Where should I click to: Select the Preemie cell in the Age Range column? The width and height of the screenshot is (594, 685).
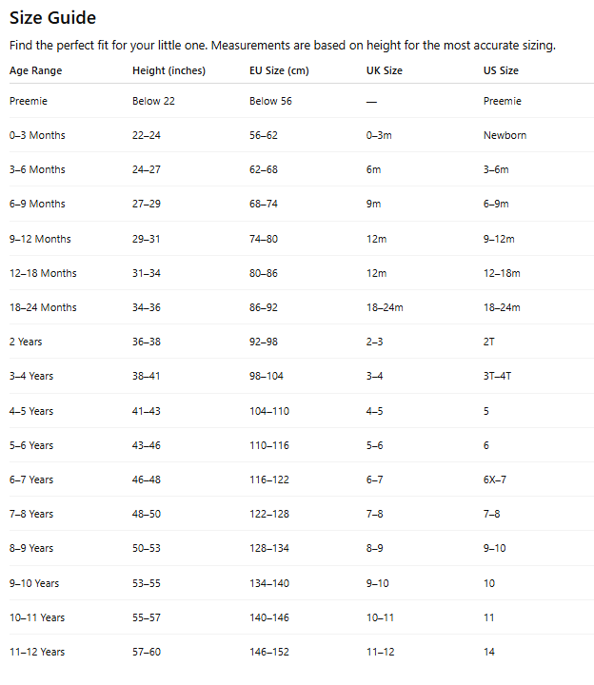(28, 101)
